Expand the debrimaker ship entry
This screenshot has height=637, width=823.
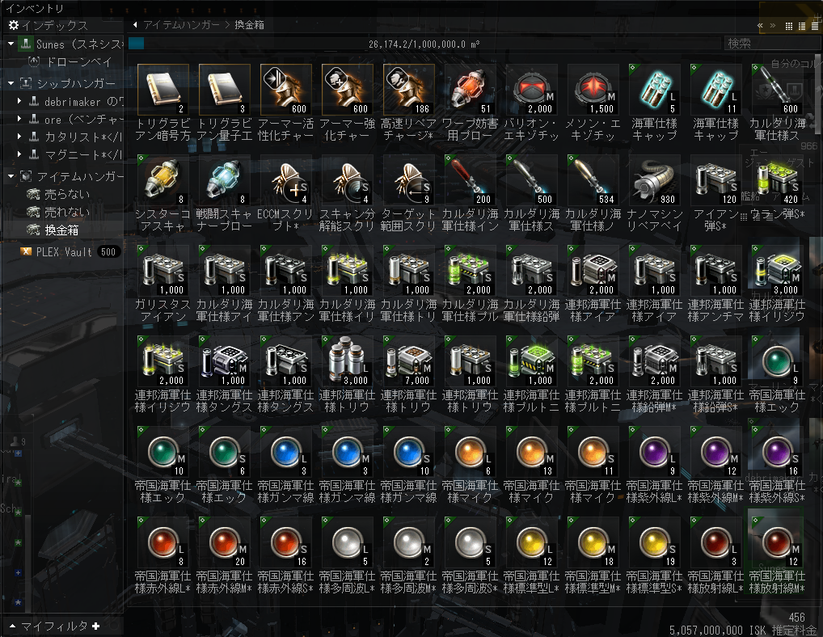[x=19, y=101]
